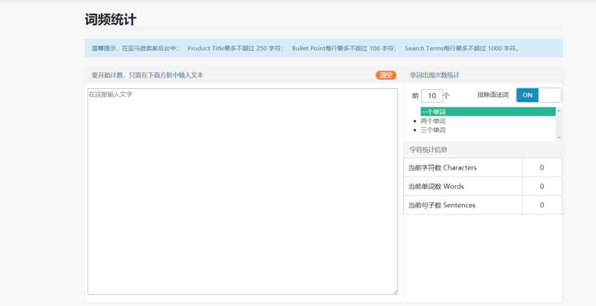The width and height of the screenshot is (596, 306).
Task: Click the Product Title 250 character tip
Action: point(235,48)
